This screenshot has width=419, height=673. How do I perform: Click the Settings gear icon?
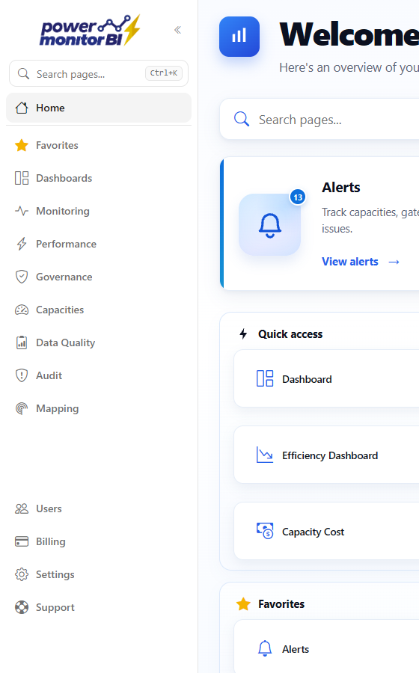[22, 574]
